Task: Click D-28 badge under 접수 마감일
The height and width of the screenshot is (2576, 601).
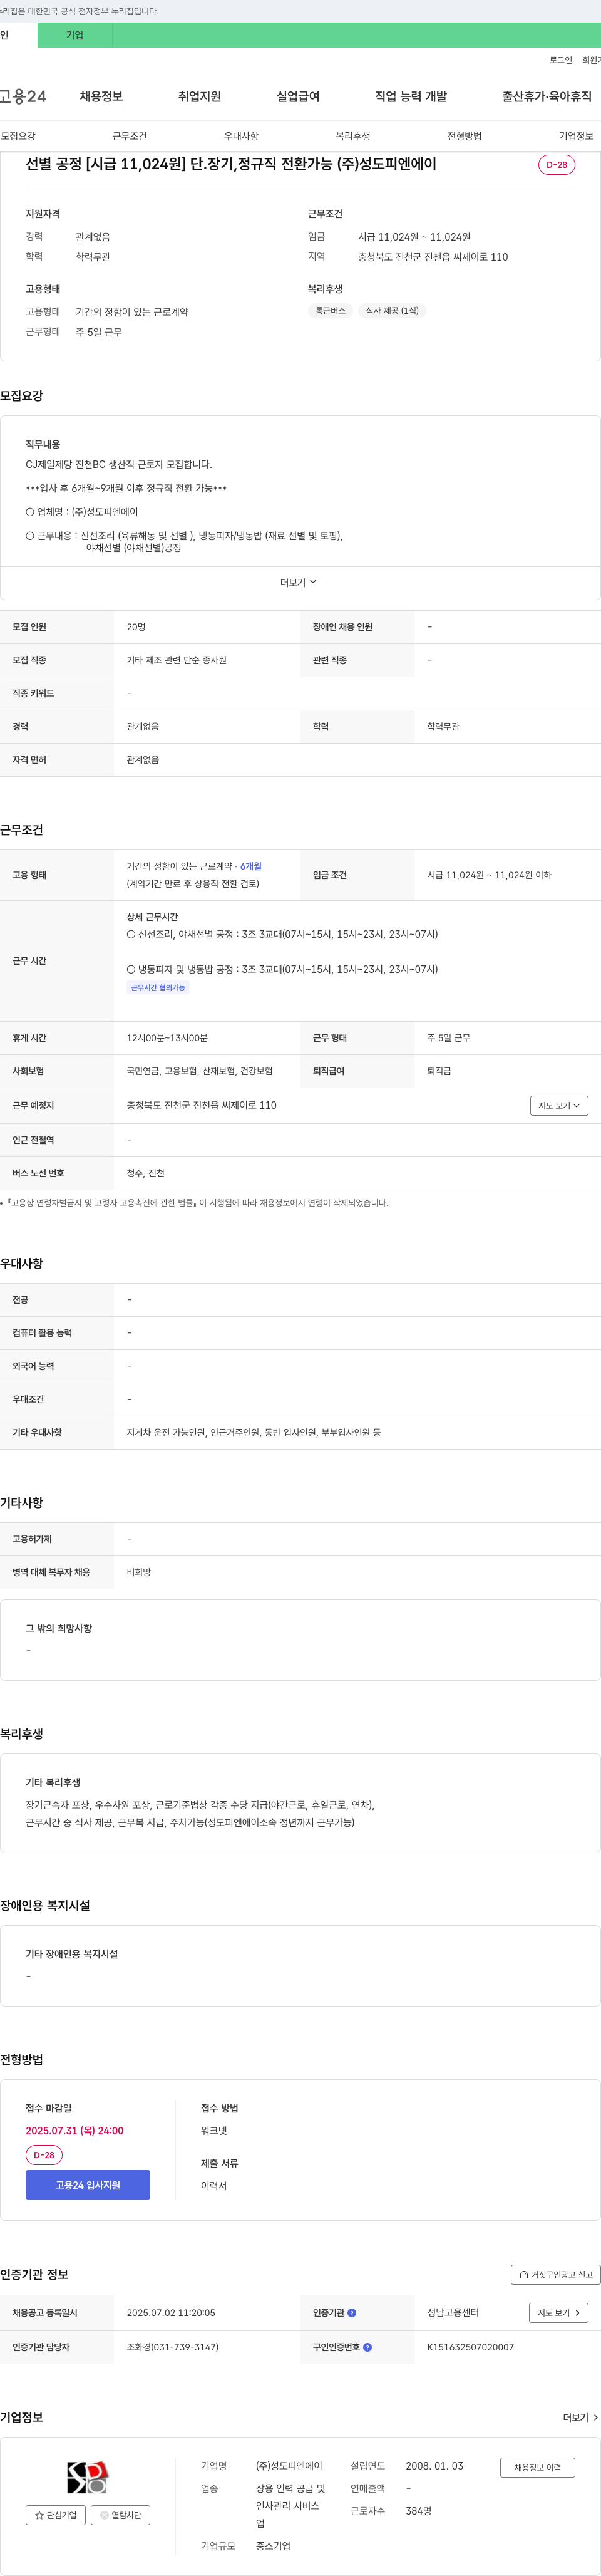Action: (44, 2155)
